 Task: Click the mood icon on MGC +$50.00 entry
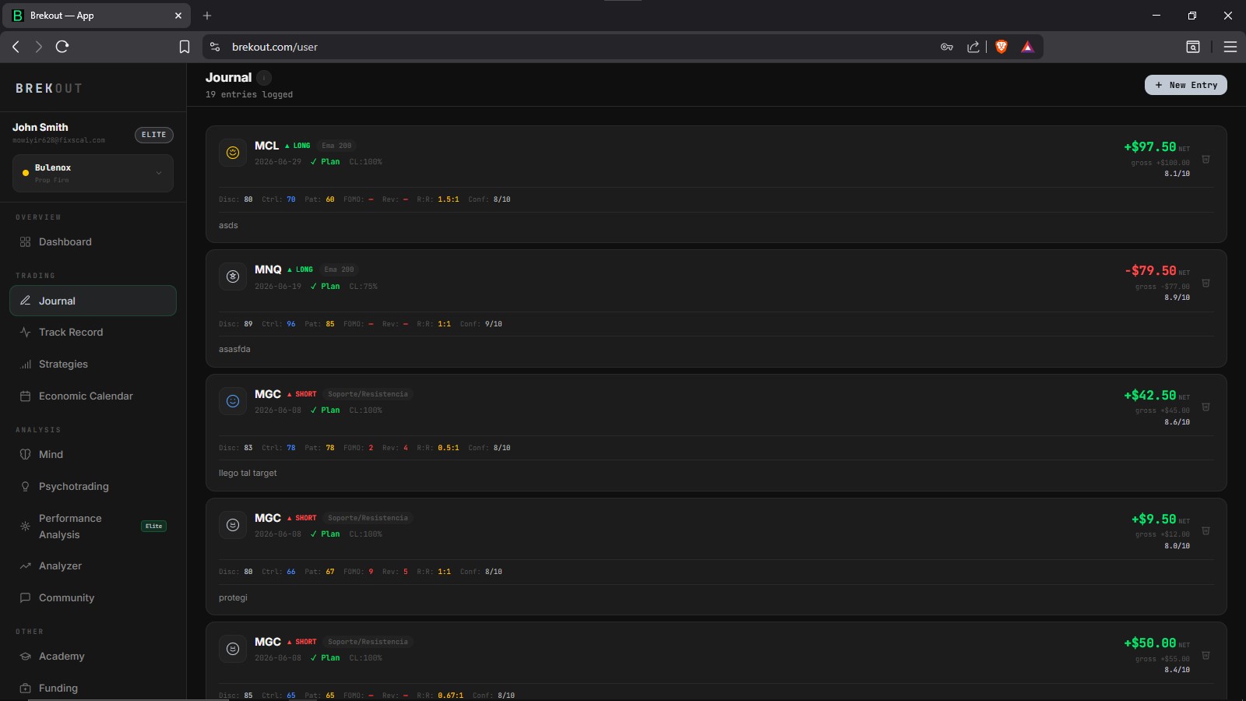(233, 649)
